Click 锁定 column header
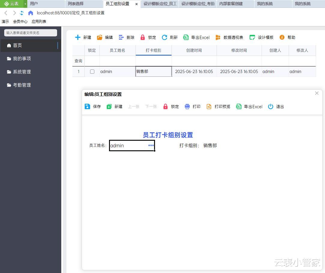 (92, 50)
